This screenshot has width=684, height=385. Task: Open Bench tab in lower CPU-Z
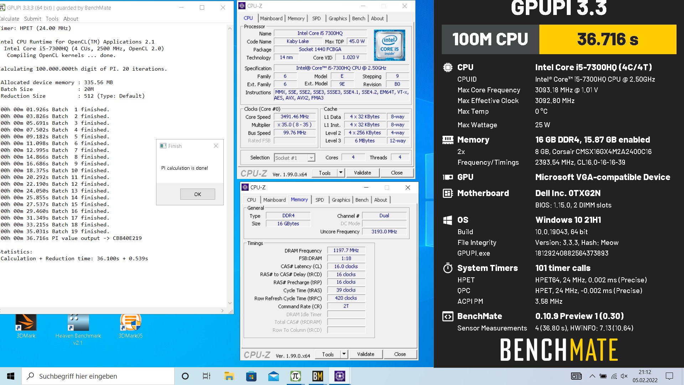tap(362, 200)
